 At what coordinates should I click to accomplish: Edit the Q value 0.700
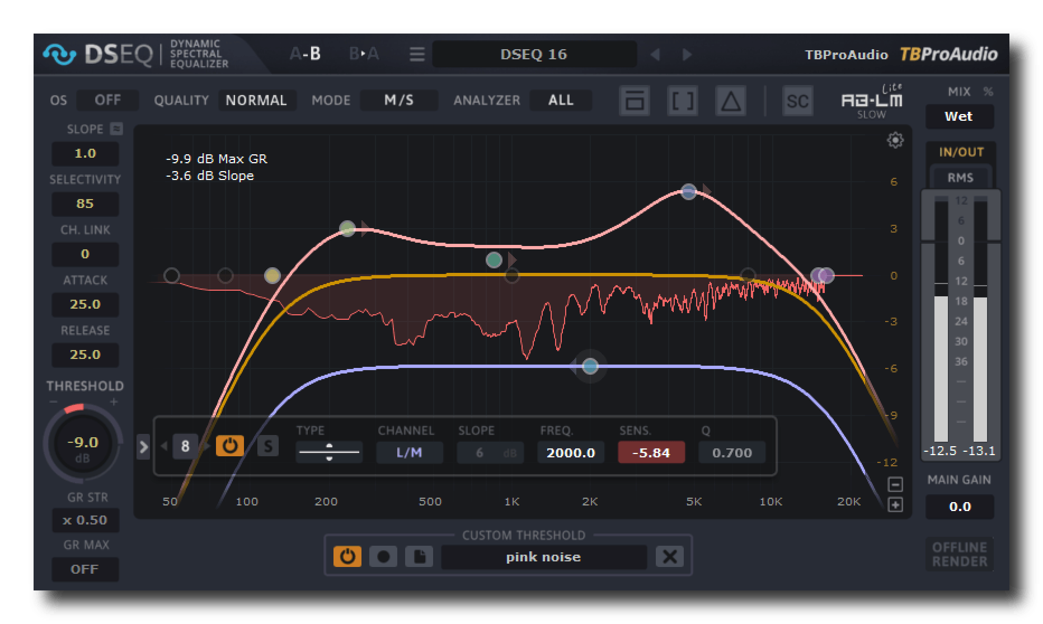732,452
